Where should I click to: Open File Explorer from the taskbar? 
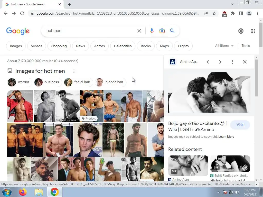coord(39,192)
